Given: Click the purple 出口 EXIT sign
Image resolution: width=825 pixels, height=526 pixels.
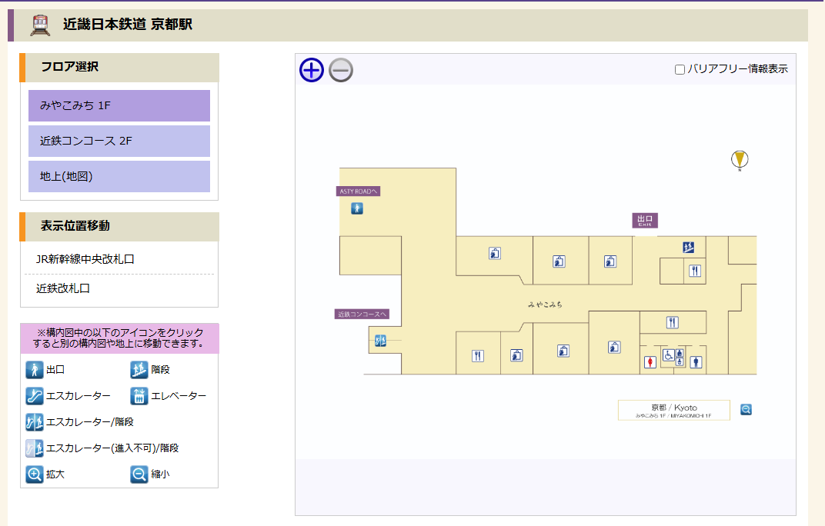Looking at the screenshot, I should point(645,221).
